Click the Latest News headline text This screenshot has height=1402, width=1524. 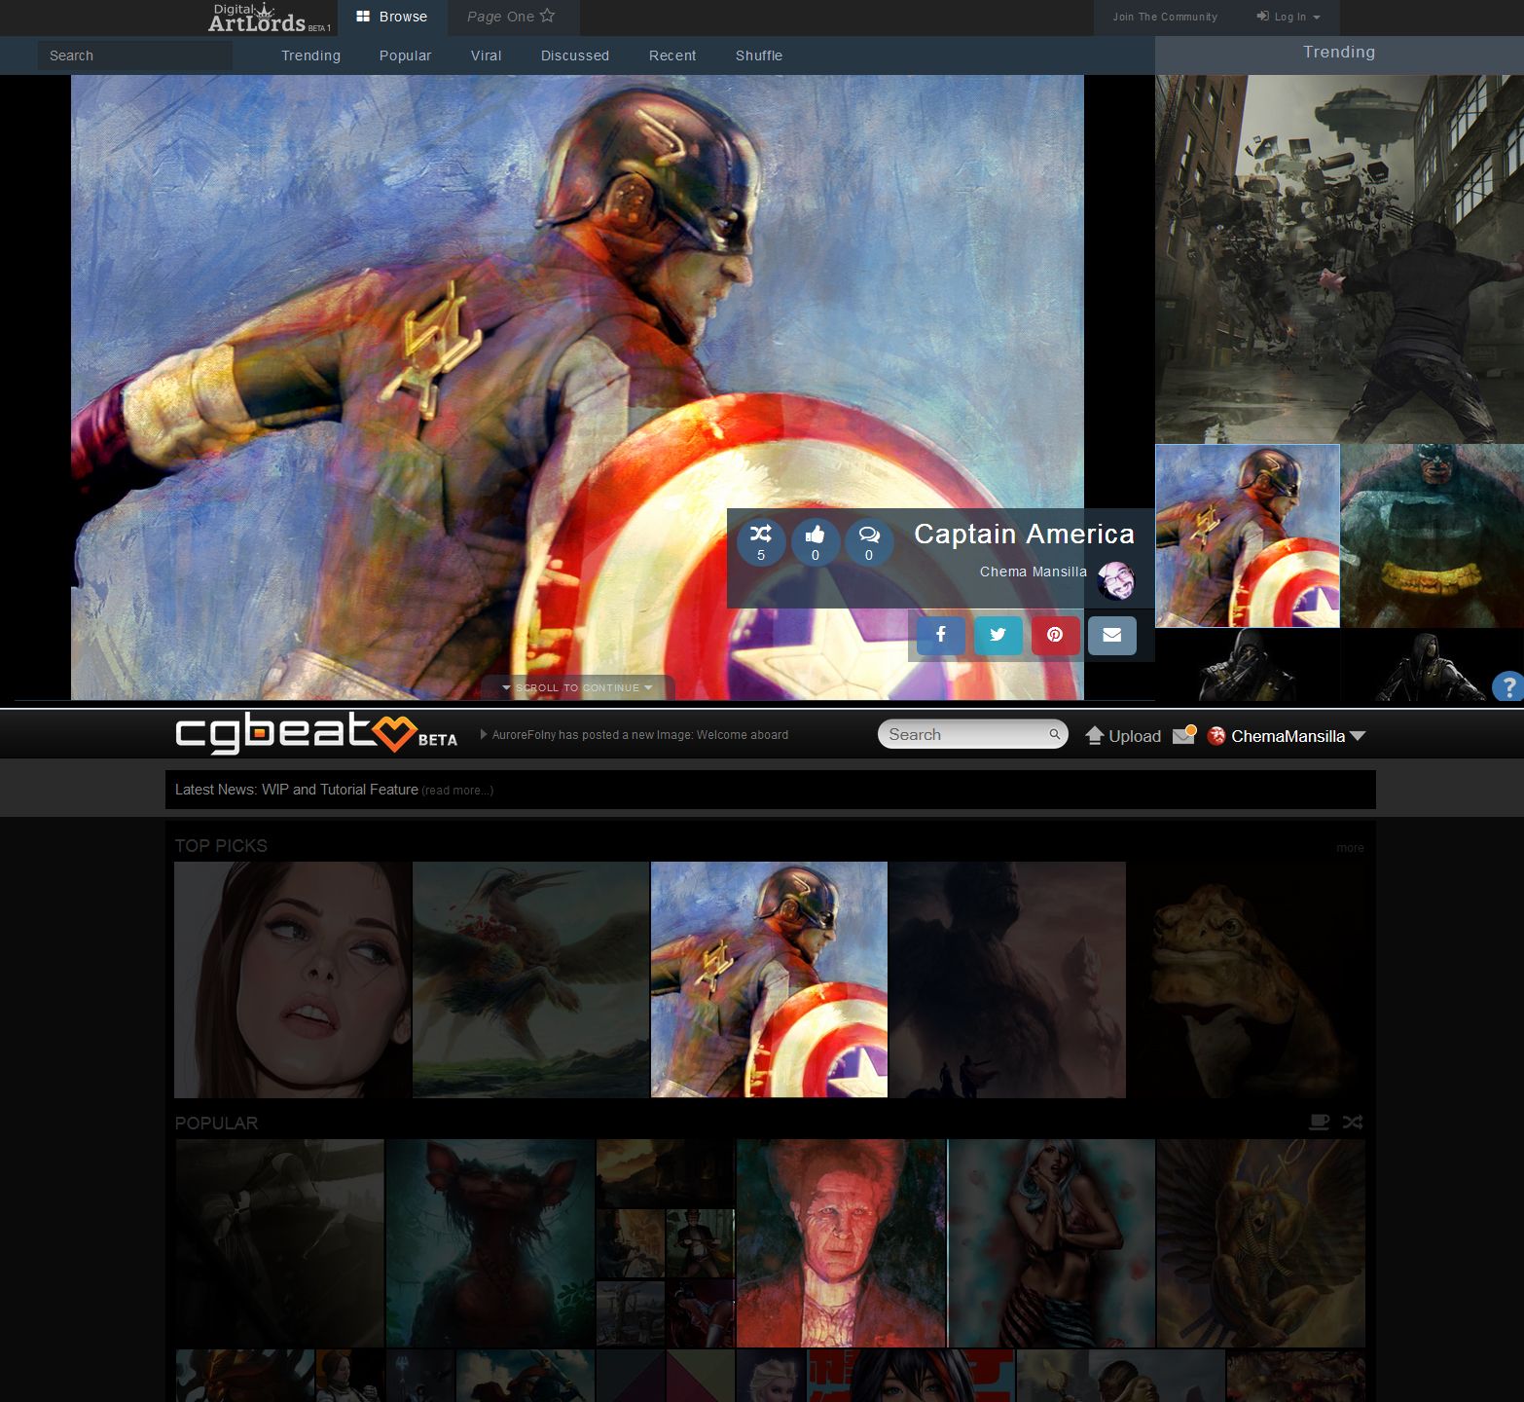coord(297,790)
